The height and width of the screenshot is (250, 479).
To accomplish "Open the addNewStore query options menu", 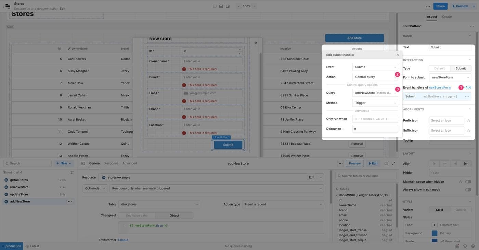I will [x=70, y=201].
